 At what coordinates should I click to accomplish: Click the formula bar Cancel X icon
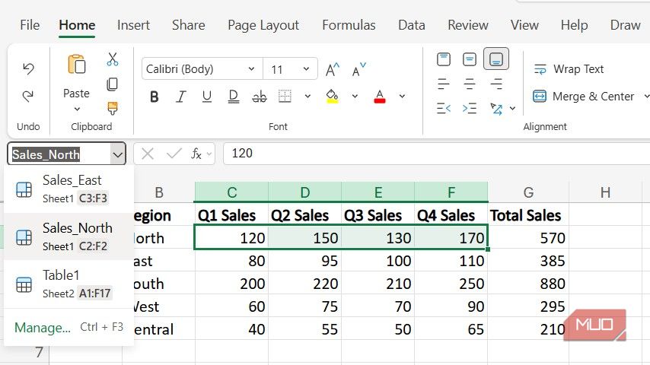(147, 154)
